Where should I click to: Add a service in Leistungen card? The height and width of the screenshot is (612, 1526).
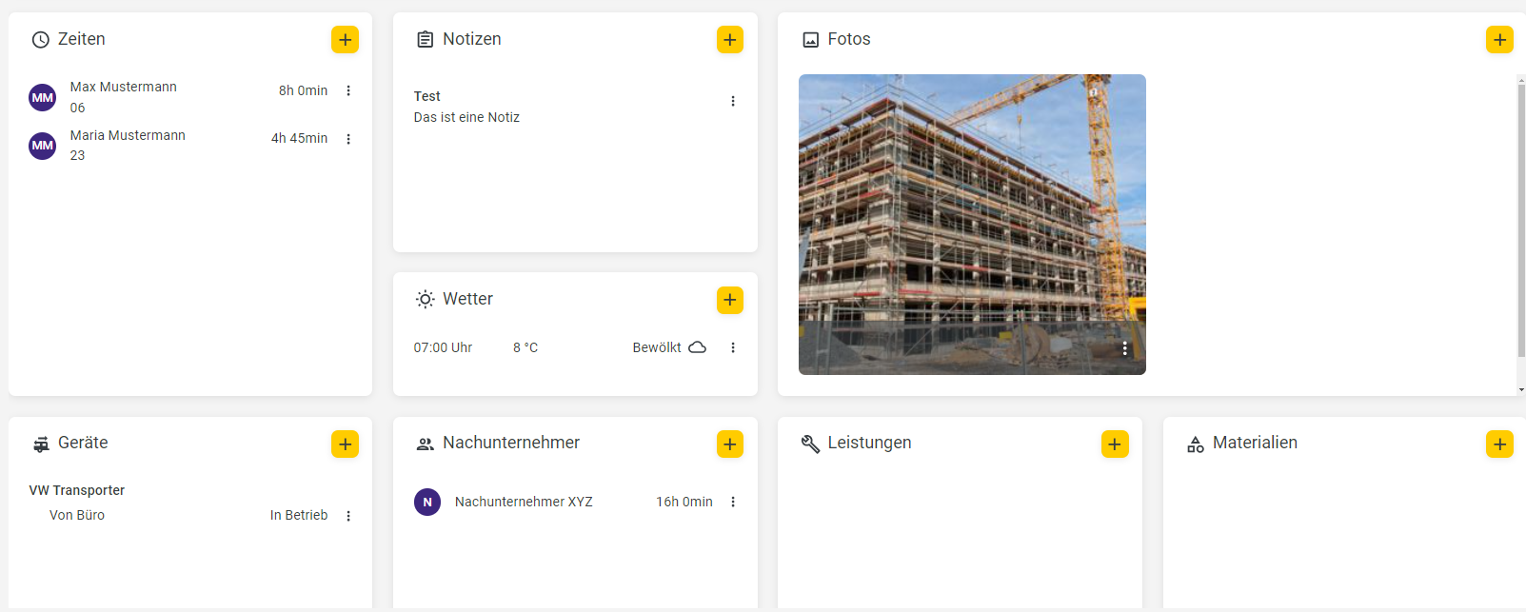point(1115,444)
